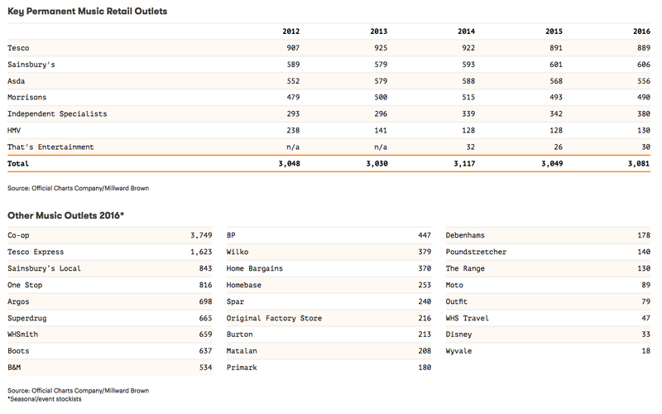Click the Tesco Express outlet name
Screen dimensions: 662x414
[36, 253]
